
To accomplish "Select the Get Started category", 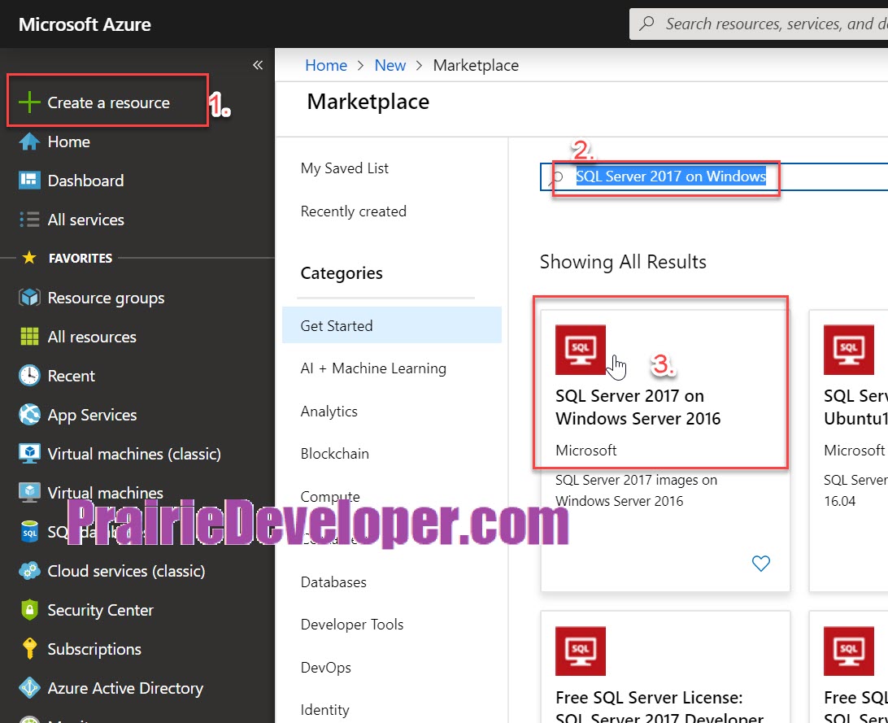I will pyautogui.click(x=392, y=325).
